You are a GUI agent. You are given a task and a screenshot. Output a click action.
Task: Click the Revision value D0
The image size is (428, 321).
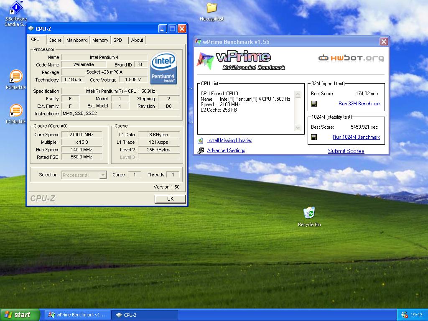(169, 106)
